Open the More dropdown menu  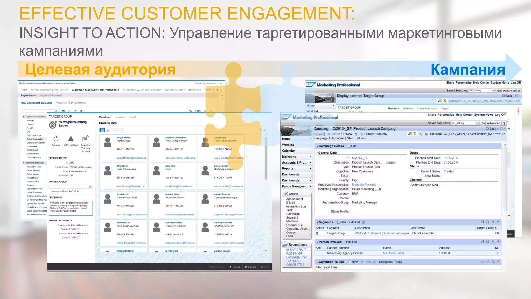(x=361, y=138)
